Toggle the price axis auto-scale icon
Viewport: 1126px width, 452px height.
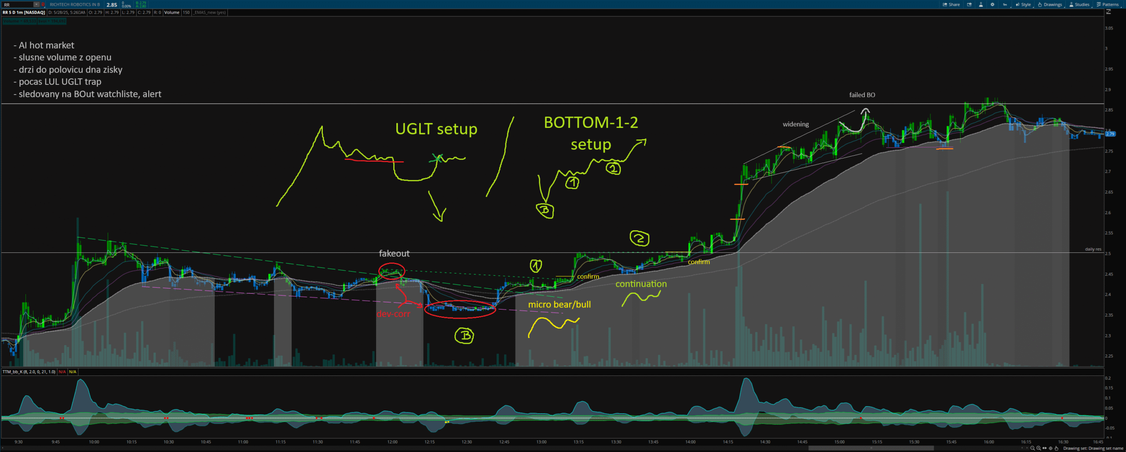pos(1108,12)
